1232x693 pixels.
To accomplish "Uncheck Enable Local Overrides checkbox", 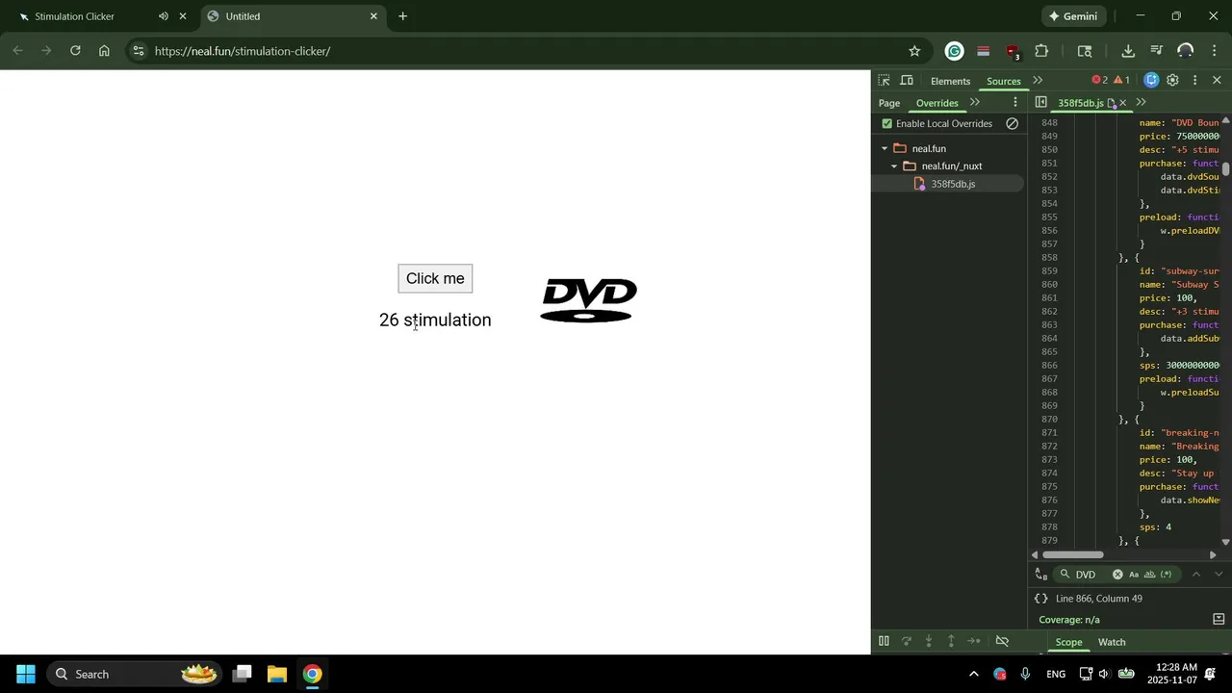I will pyautogui.click(x=887, y=123).
